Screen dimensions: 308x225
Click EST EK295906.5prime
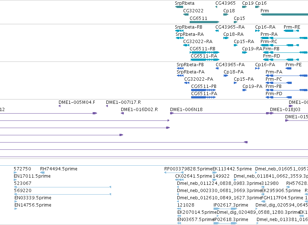pos(263,194)
